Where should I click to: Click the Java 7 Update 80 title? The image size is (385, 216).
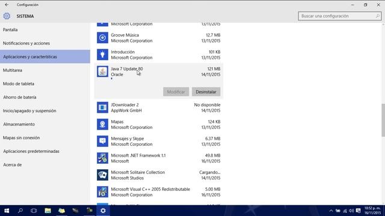pyautogui.click(x=127, y=69)
